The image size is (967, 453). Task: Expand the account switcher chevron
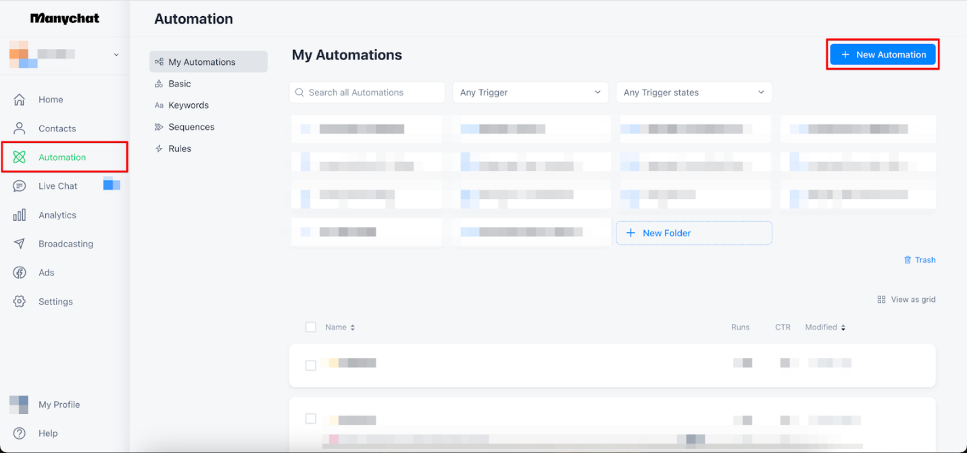coord(116,55)
